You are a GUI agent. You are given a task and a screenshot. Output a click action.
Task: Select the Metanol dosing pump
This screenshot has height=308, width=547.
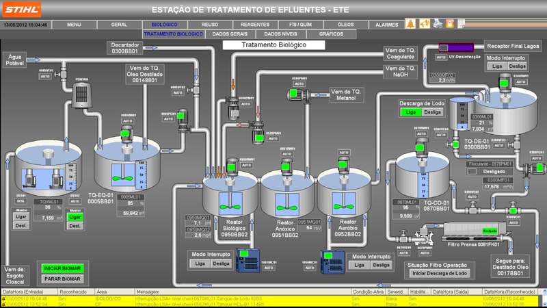(x=297, y=94)
